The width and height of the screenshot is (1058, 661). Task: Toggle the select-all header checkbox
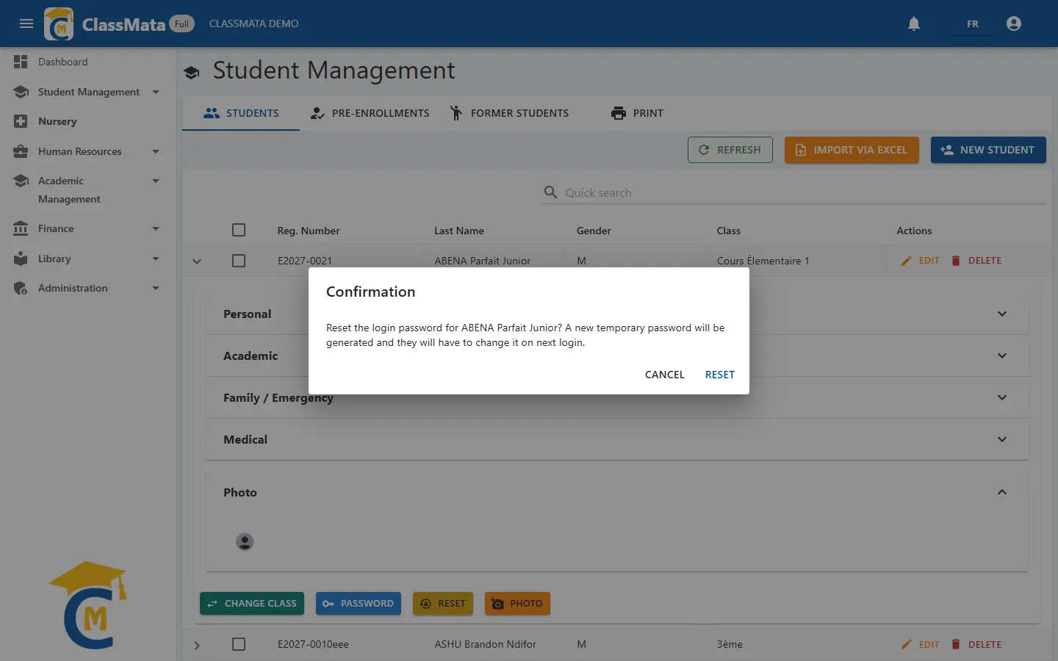tap(239, 230)
